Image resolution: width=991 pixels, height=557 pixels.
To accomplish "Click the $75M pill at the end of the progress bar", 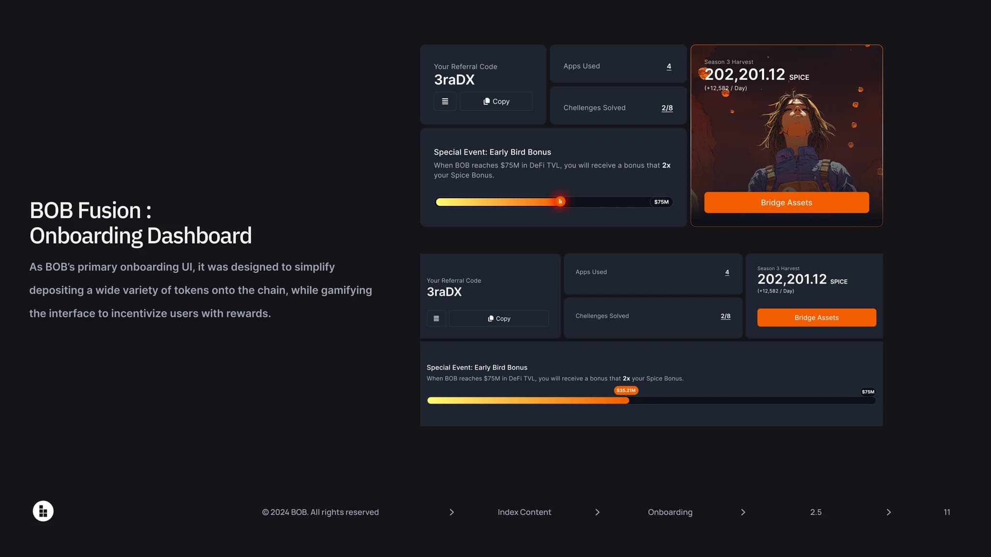I will coord(660,202).
